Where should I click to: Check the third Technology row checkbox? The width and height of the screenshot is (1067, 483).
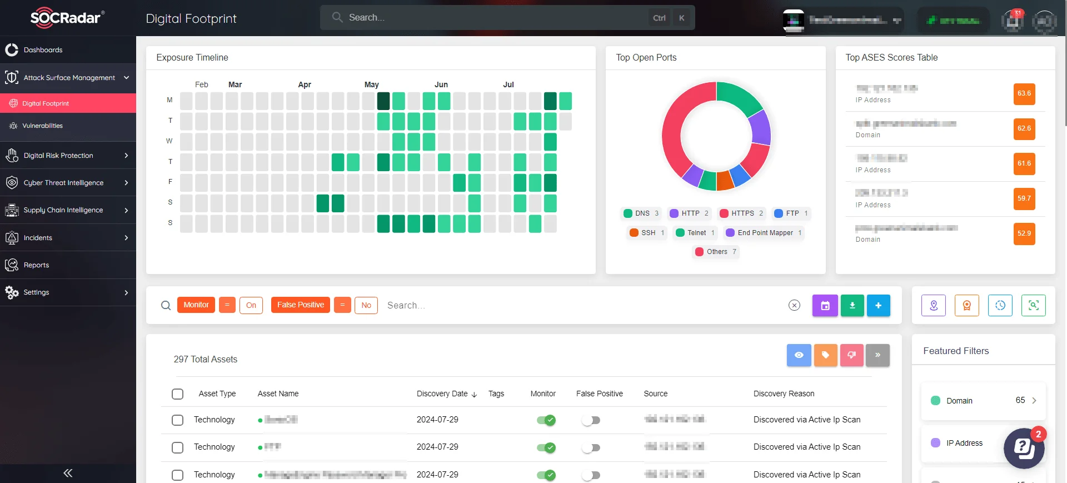[x=178, y=475]
